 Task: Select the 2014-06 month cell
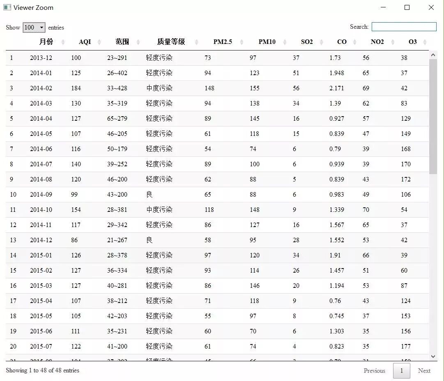[41, 149]
